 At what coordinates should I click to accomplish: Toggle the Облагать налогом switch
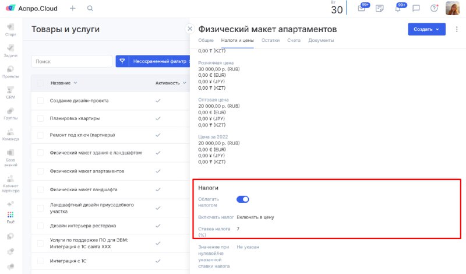[242, 199]
